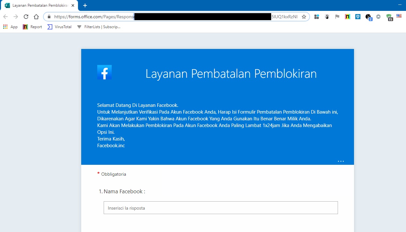The image size is (406, 232).
Task: Bookmark this page with the star
Action: tap(304, 17)
